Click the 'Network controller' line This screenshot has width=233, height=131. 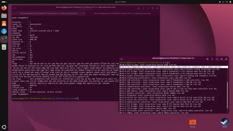point(152,93)
